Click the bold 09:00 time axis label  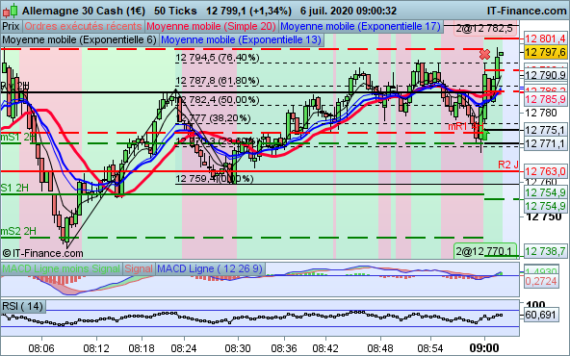point(484,348)
